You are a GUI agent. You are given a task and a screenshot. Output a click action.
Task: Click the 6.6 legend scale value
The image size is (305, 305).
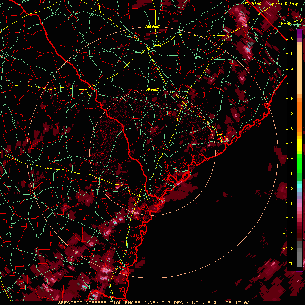290,98
